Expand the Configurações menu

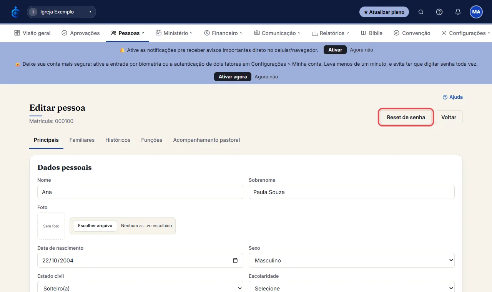(x=466, y=33)
